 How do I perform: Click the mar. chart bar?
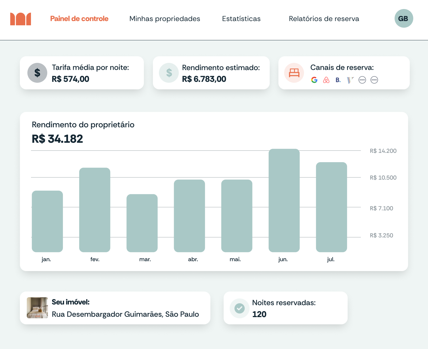pos(142,223)
